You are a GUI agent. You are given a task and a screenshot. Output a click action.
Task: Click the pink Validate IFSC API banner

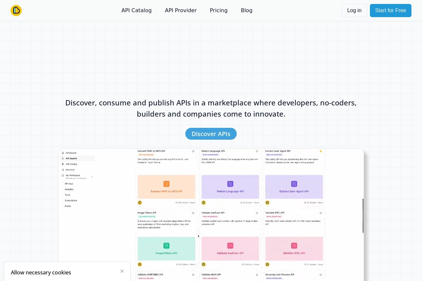click(294, 249)
